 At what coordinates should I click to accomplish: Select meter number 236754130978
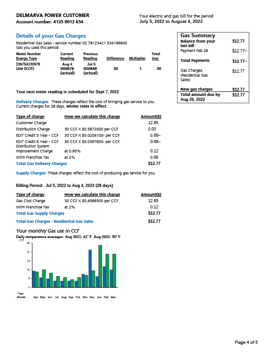coord(28,64)
